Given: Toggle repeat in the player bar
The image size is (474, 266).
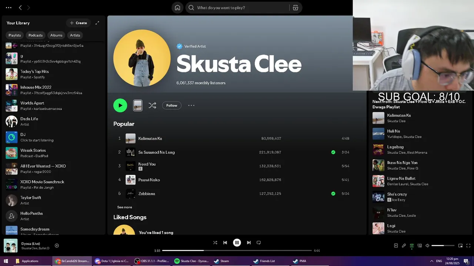Looking at the screenshot, I should [x=259, y=243].
